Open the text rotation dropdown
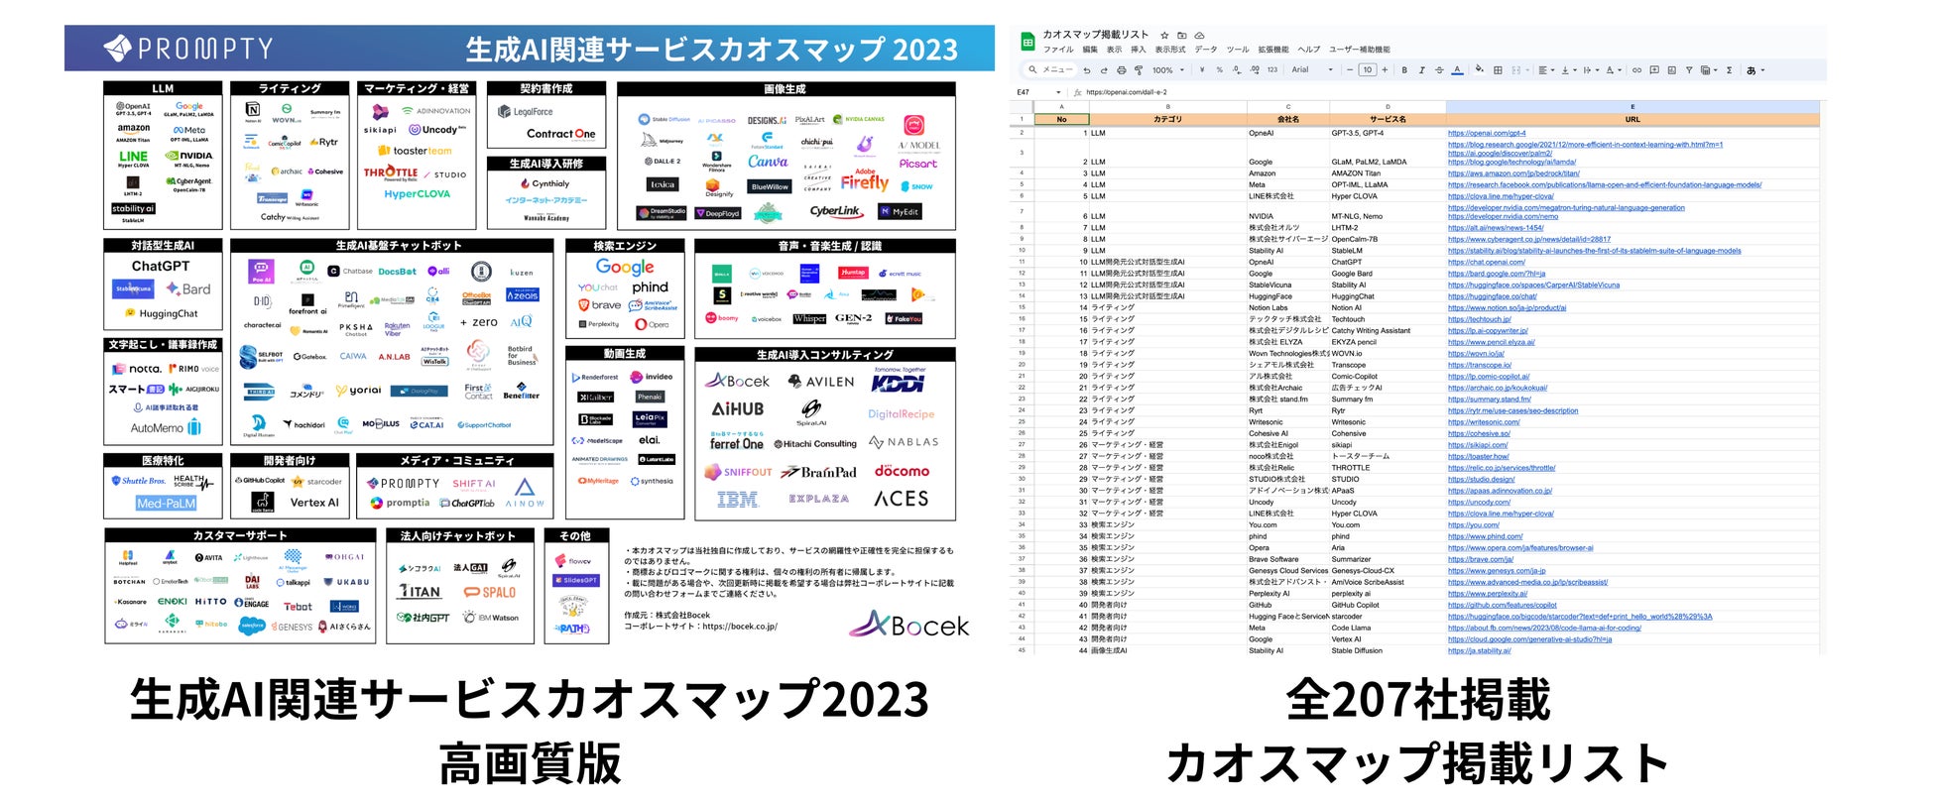This screenshot has width=1934, height=803. (1614, 70)
